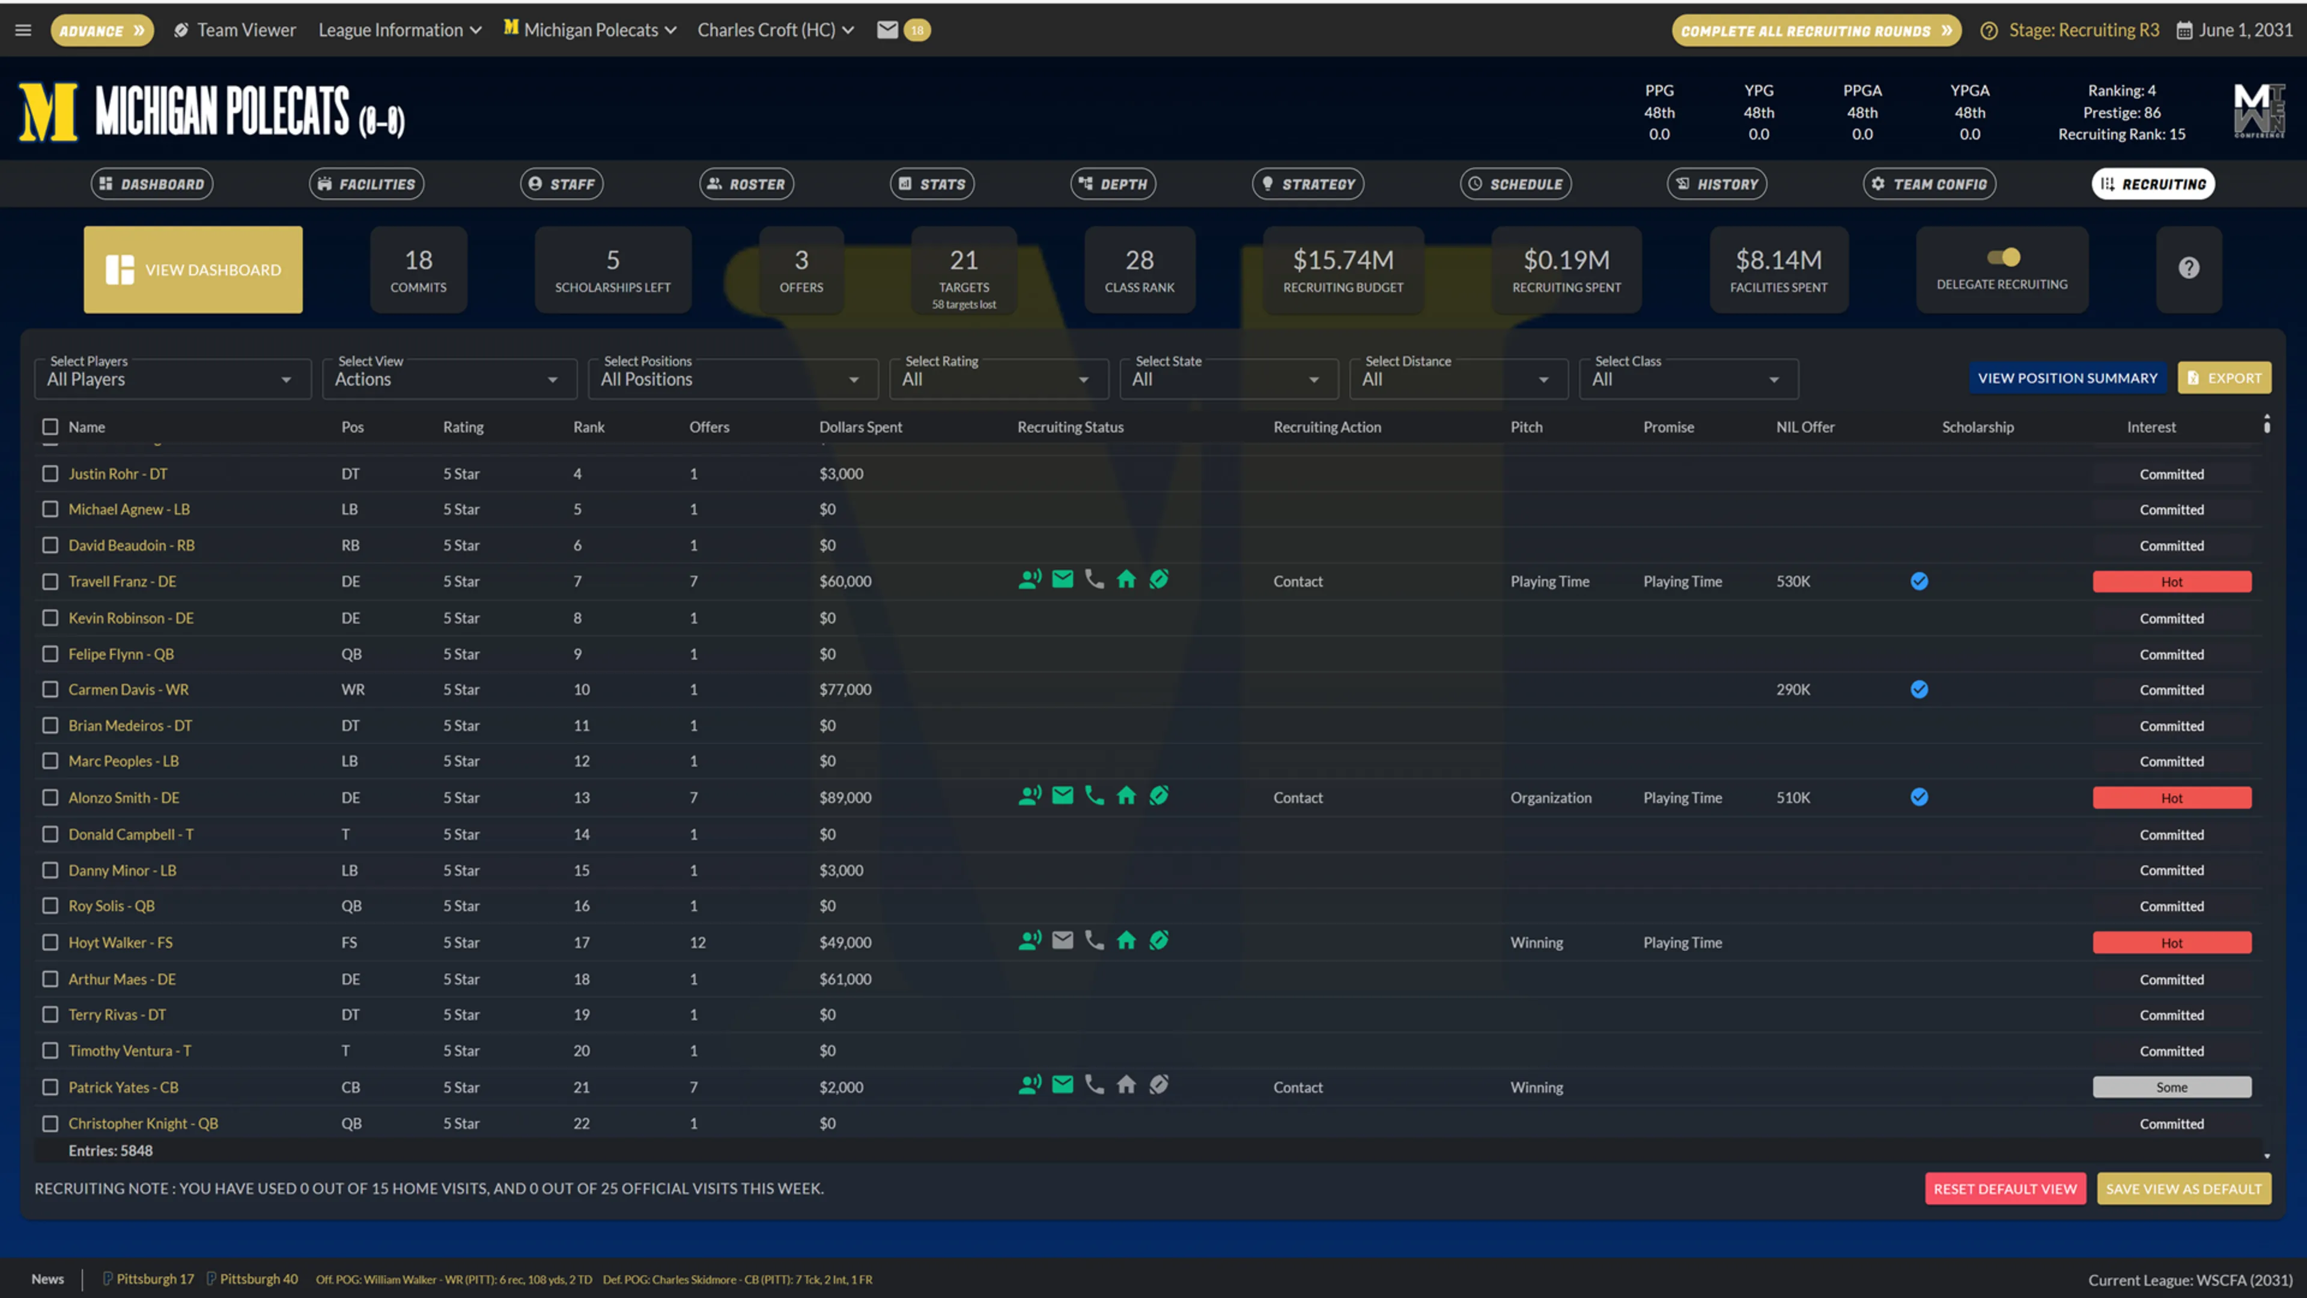Click the calendar icon beside June 1, 2031
Screen dimensions: 2307x1298
tap(2184, 29)
